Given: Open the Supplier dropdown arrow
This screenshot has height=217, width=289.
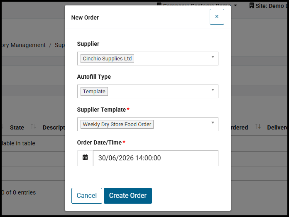Looking at the screenshot, I should click(x=213, y=57).
